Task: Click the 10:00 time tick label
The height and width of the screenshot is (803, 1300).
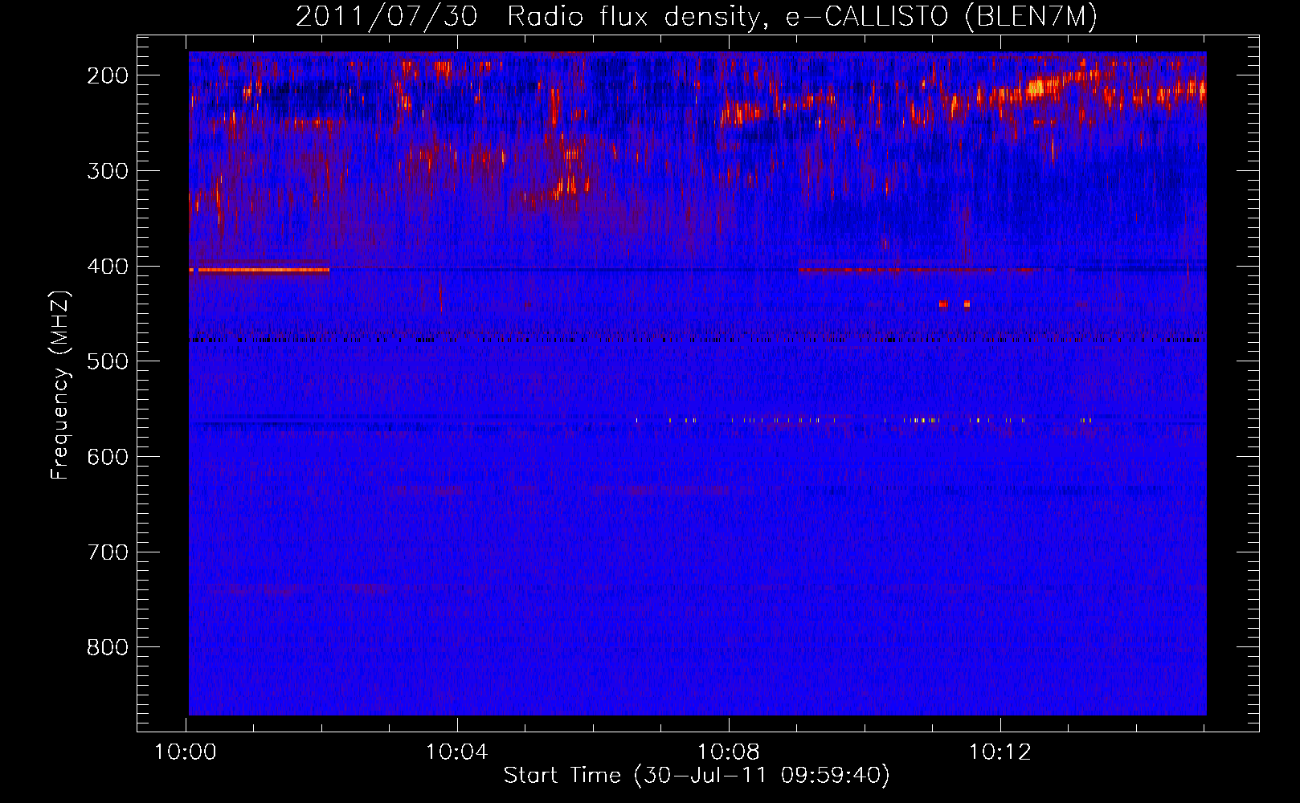Action: (x=186, y=752)
